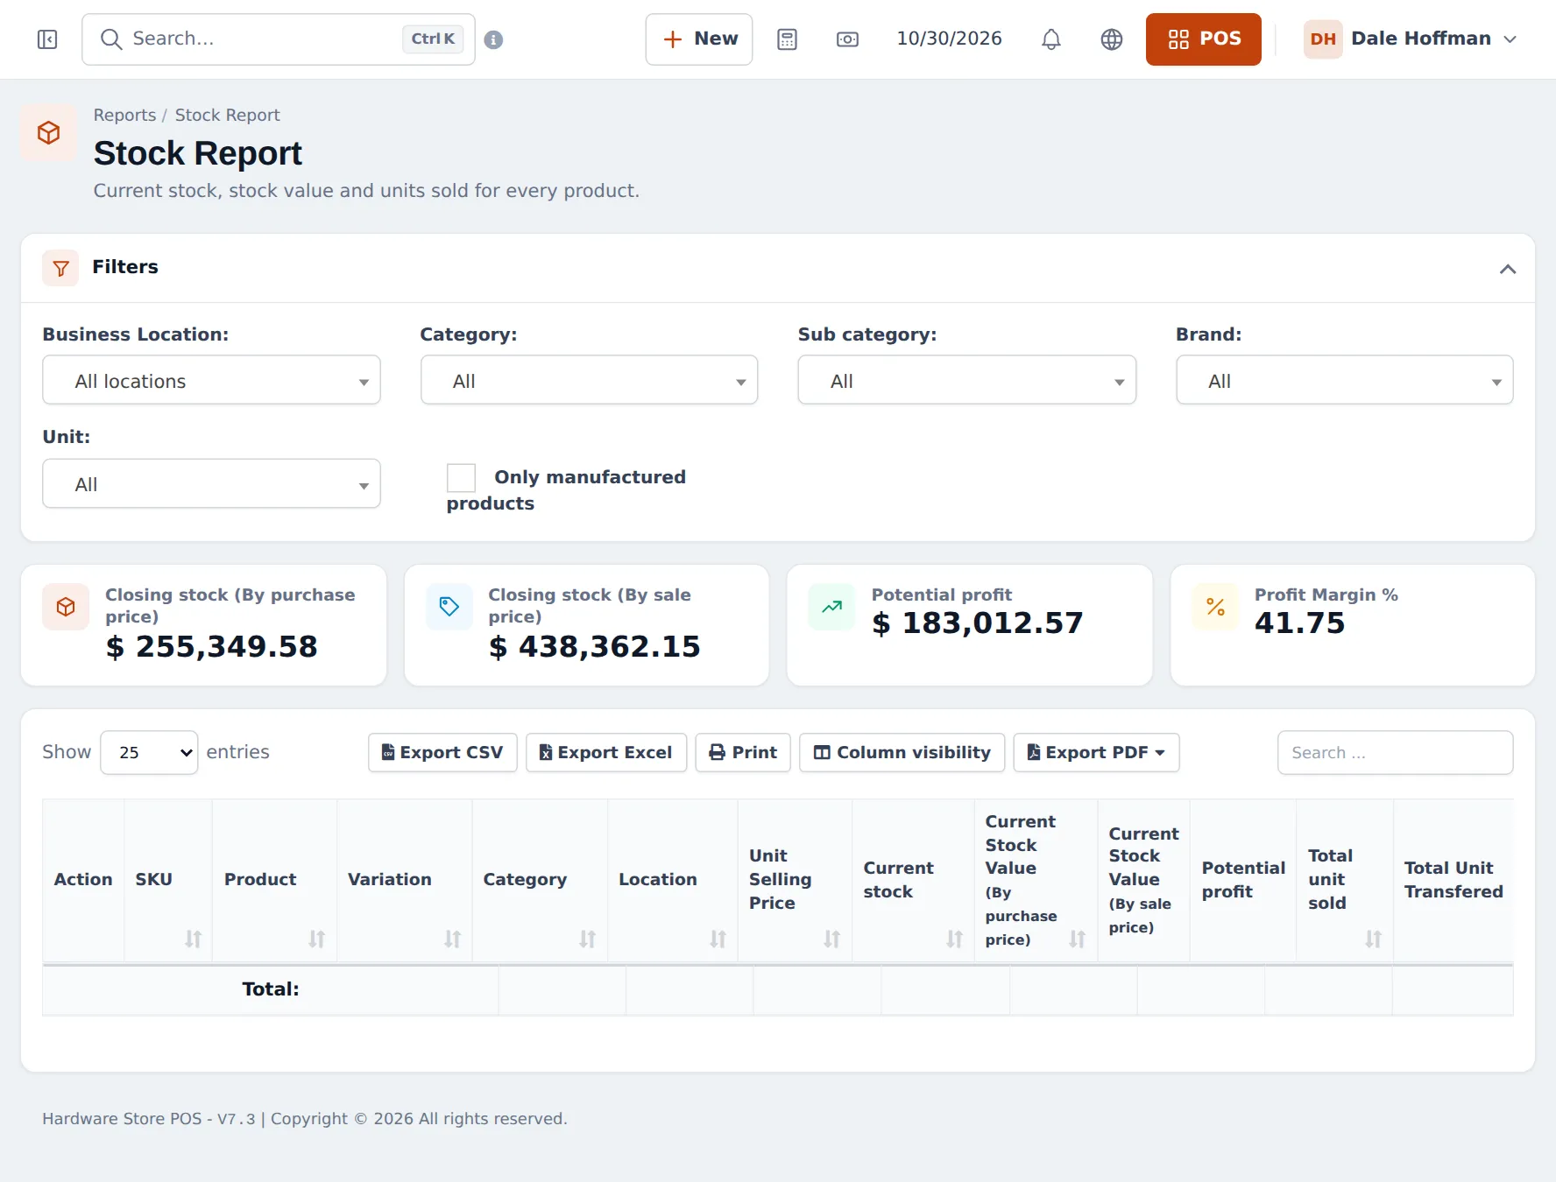Screen dimensions: 1556x1182
Task: Click the Profit Margin percent icon
Action: (1215, 607)
